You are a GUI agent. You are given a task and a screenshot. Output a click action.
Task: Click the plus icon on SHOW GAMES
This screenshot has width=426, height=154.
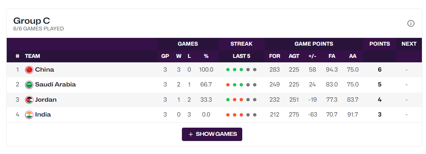pyautogui.click(x=191, y=134)
